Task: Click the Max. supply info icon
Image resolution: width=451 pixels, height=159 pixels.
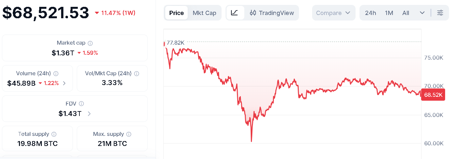Action: [x=129, y=134]
